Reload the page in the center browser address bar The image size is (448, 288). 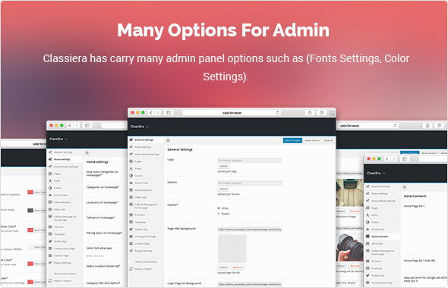click(277, 113)
